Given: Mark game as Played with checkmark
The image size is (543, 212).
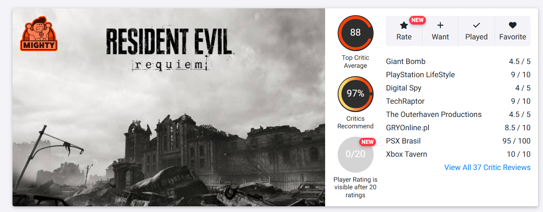Looking at the screenshot, I should [x=476, y=25].
